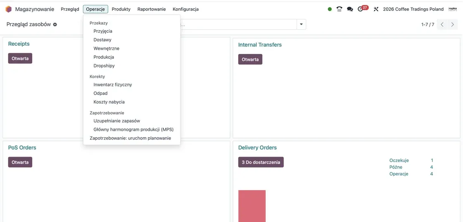
Task: Click the Przekazy section header in the menu
Action: 99,23
